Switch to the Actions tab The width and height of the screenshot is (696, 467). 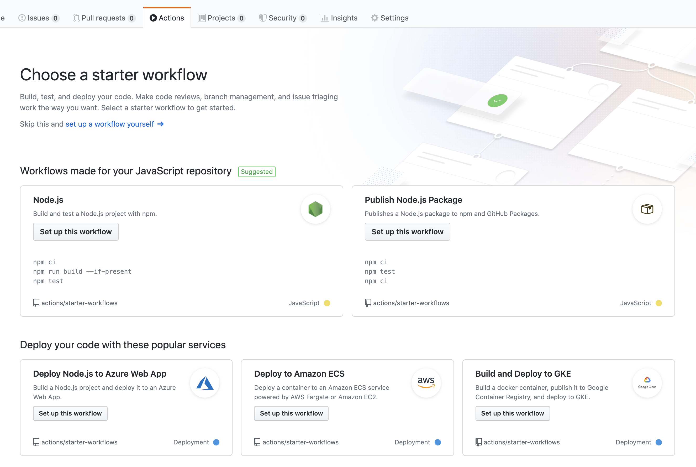[x=167, y=18]
